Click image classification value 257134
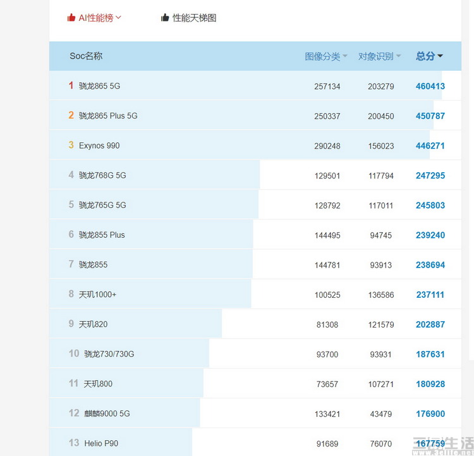This screenshot has width=474, height=456. click(327, 87)
